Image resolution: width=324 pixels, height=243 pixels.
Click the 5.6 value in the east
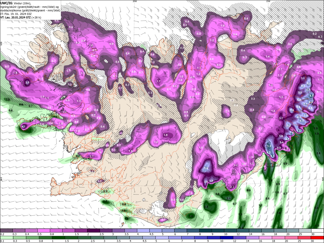306,115
